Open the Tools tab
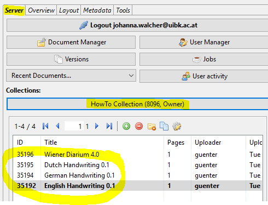This screenshot has height=205, width=268. pyautogui.click(x=123, y=10)
